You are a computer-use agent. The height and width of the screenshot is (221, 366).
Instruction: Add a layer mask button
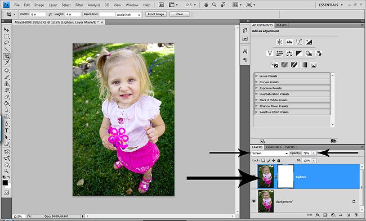pos(325,215)
